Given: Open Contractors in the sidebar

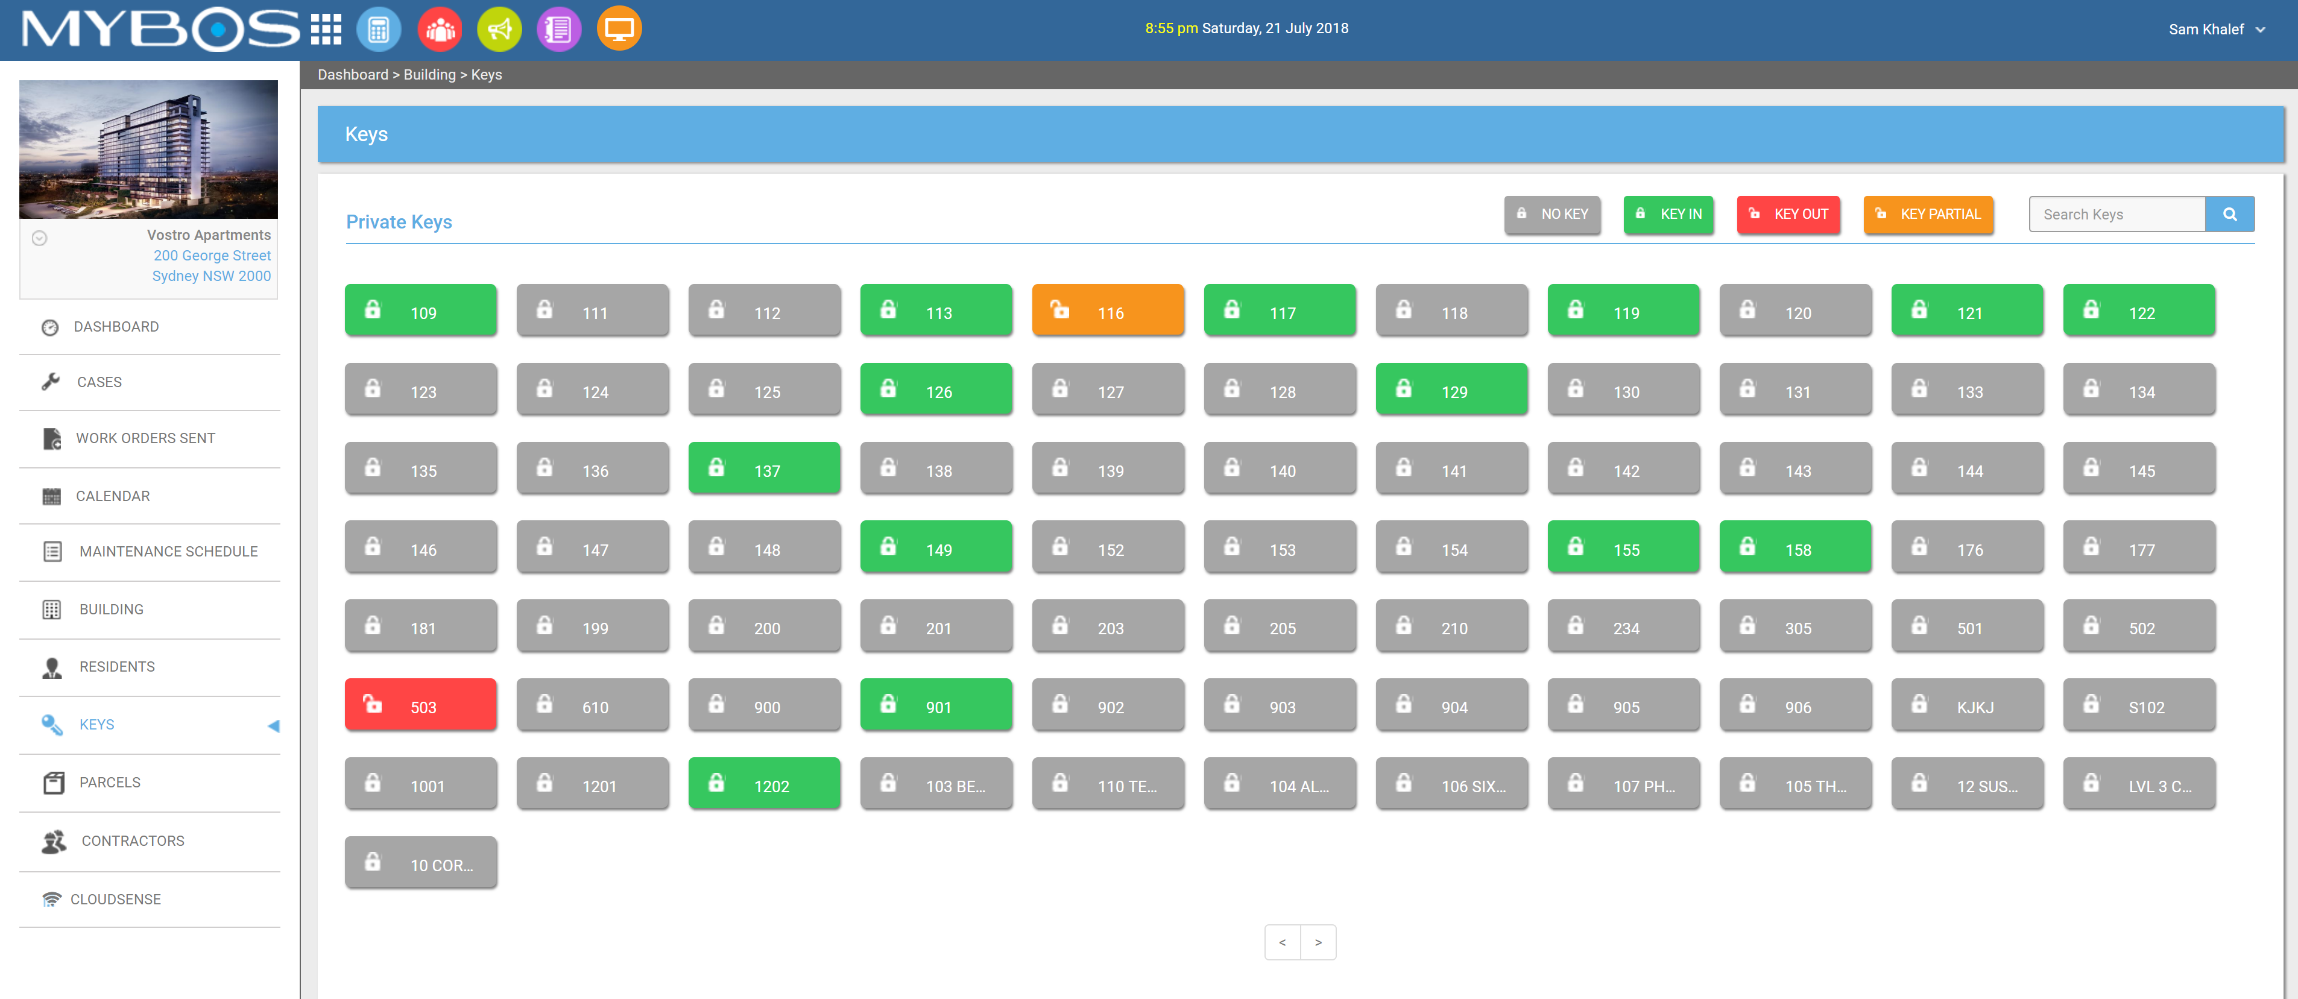Looking at the screenshot, I should [x=133, y=840].
